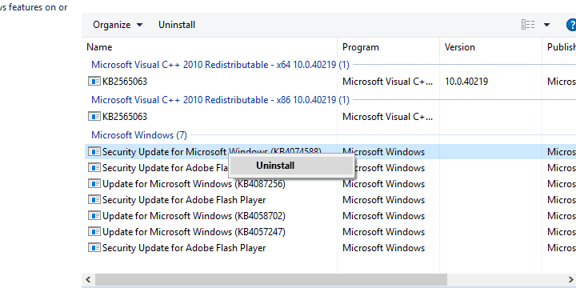The height and width of the screenshot is (288, 576).
Task: Click icon of Update KB4058702
Action: pyautogui.click(x=94, y=216)
